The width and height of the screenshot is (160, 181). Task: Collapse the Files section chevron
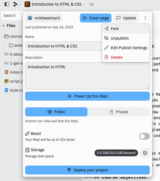pyautogui.click(x=3, y=26)
